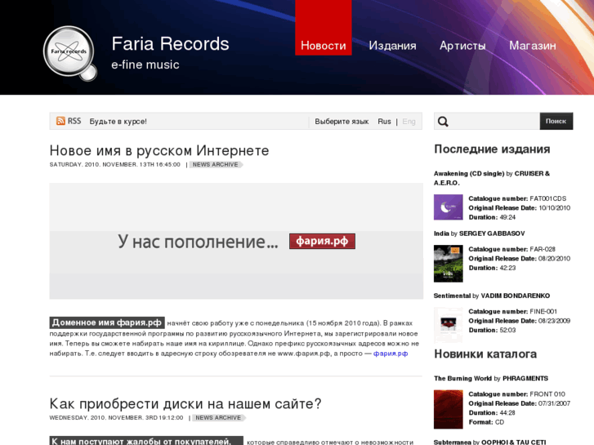Click release date 10/10/2010
The height and width of the screenshot is (445, 594).
pos(555,208)
